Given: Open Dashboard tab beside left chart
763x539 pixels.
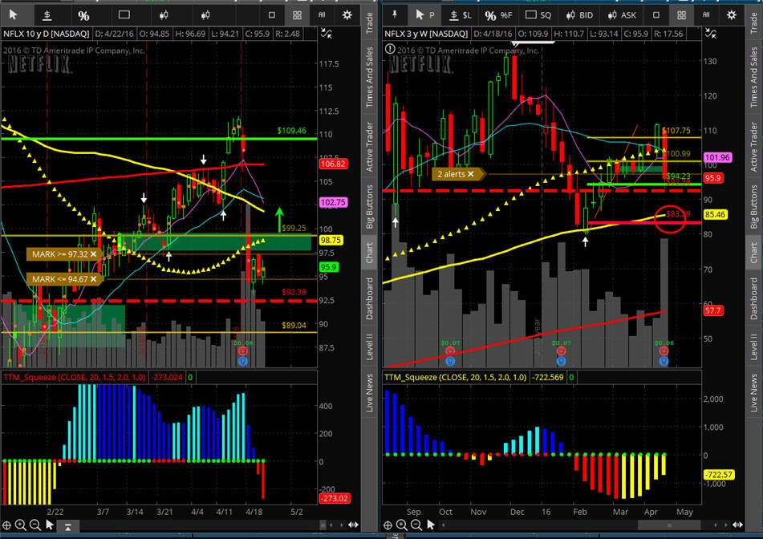Looking at the screenshot, I should 370,298.
